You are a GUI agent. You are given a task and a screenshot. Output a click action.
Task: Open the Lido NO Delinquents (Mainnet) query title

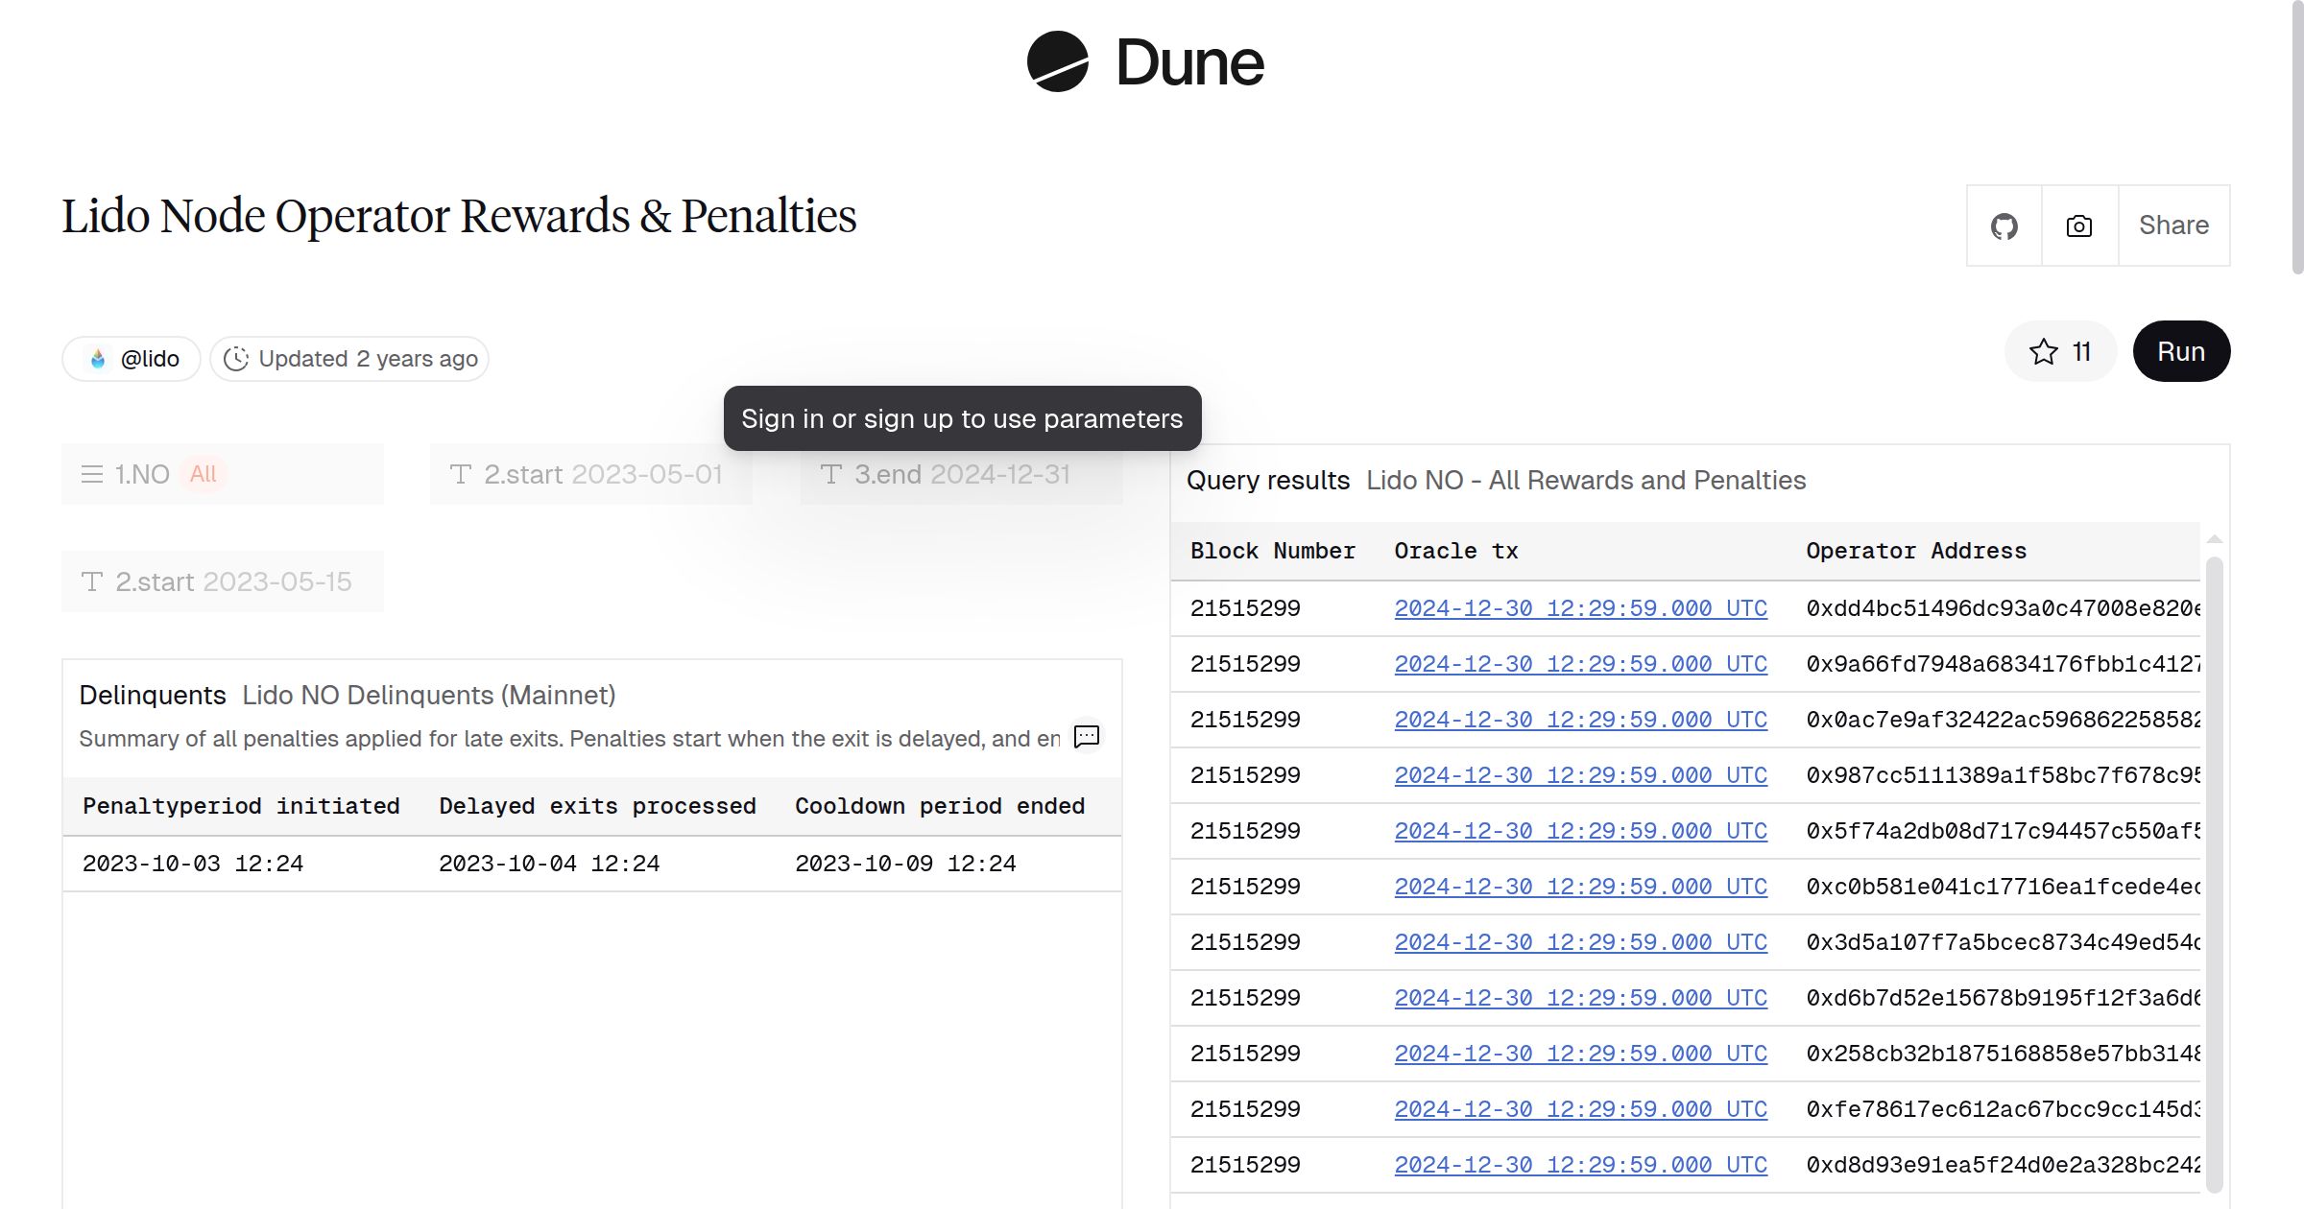pos(428,695)
